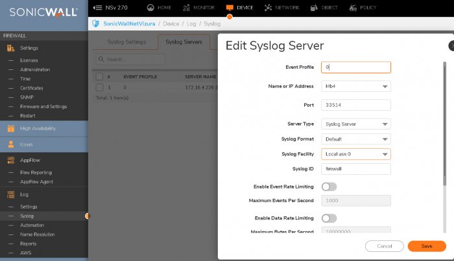Click the POLICY icon in top bar

click(x=353, y=8)
